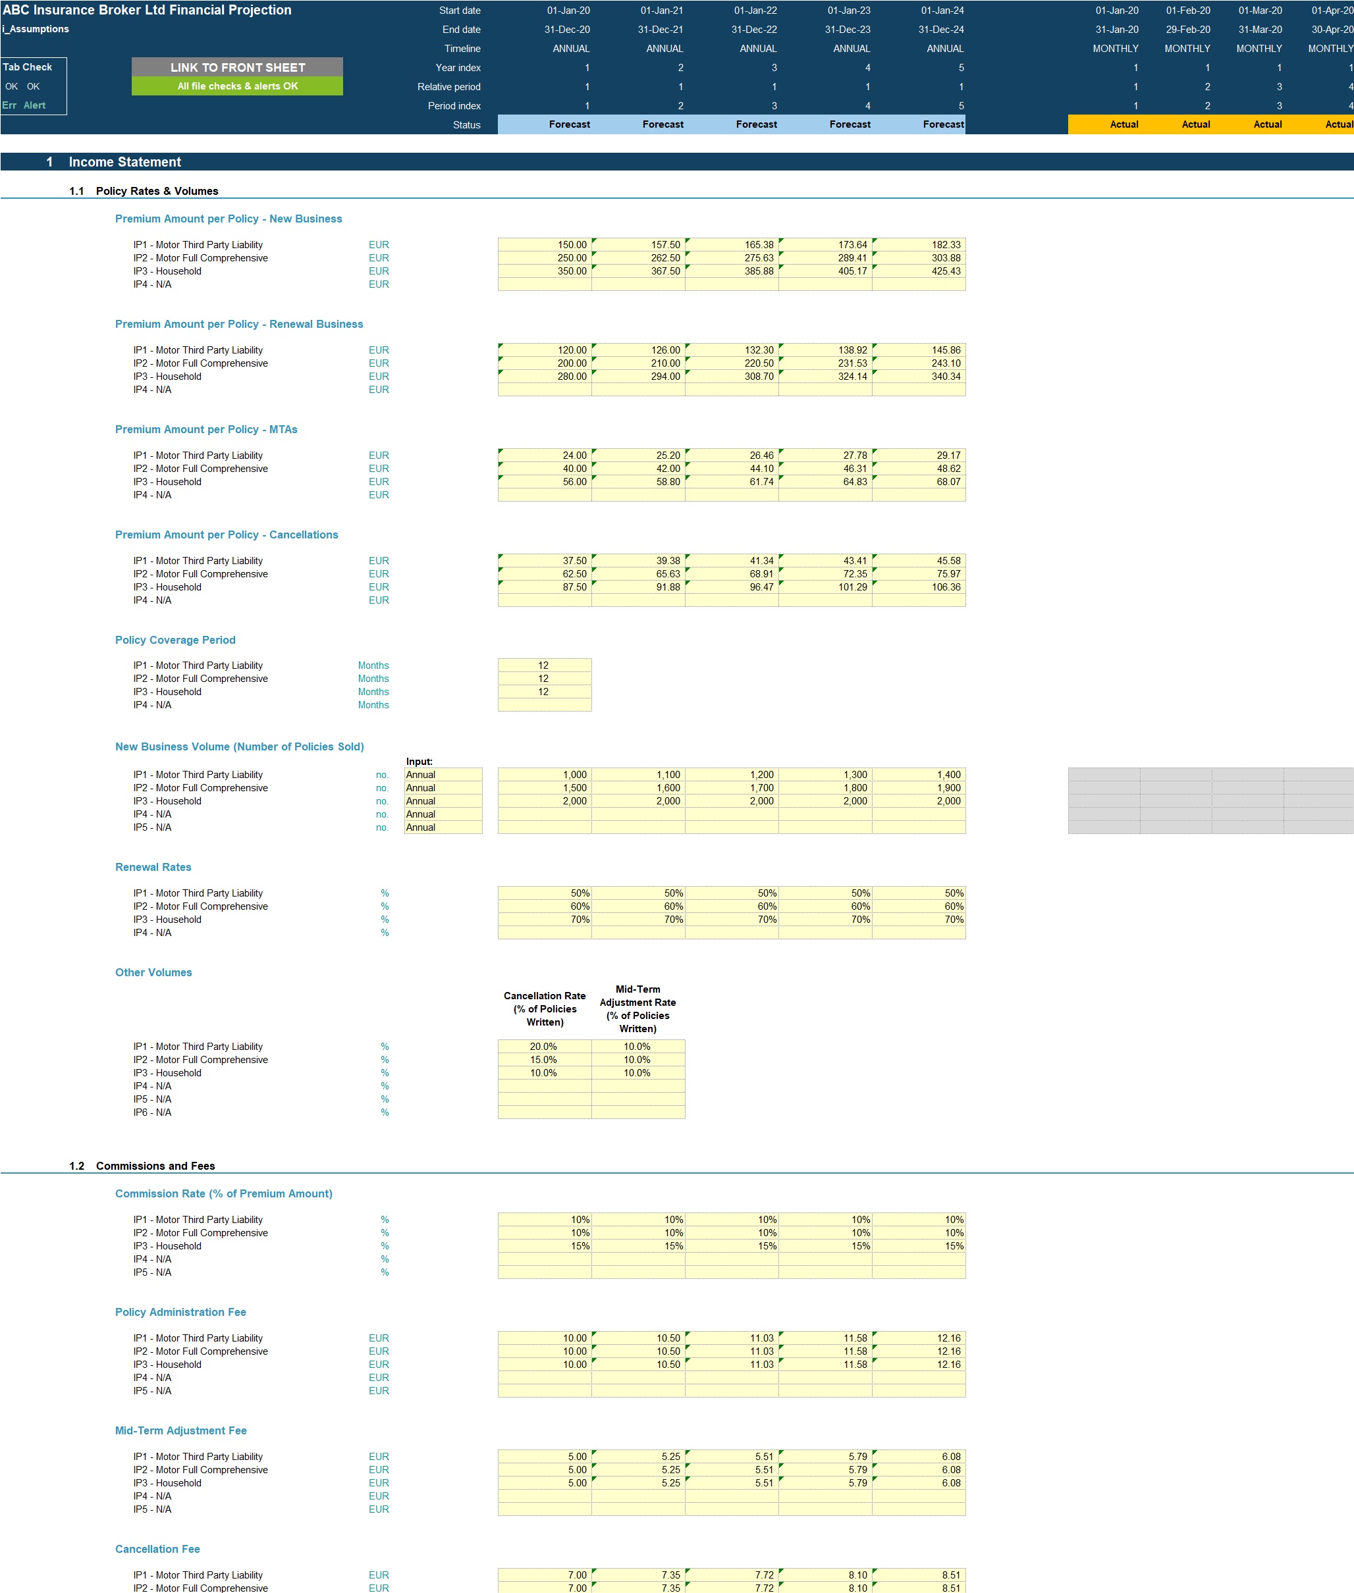Viewport: 1354px width, 1593px height.
Task: Click the IP3 15% commission rate in year 1
Action: pos(544,1246)
